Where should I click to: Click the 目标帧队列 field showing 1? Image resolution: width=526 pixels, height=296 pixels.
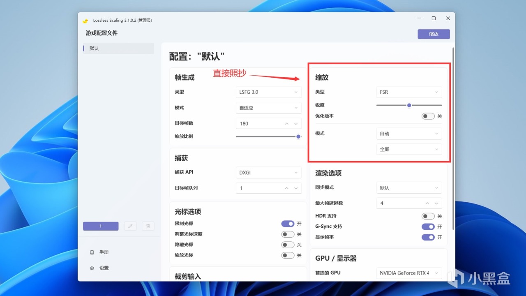tap(269, 188)
